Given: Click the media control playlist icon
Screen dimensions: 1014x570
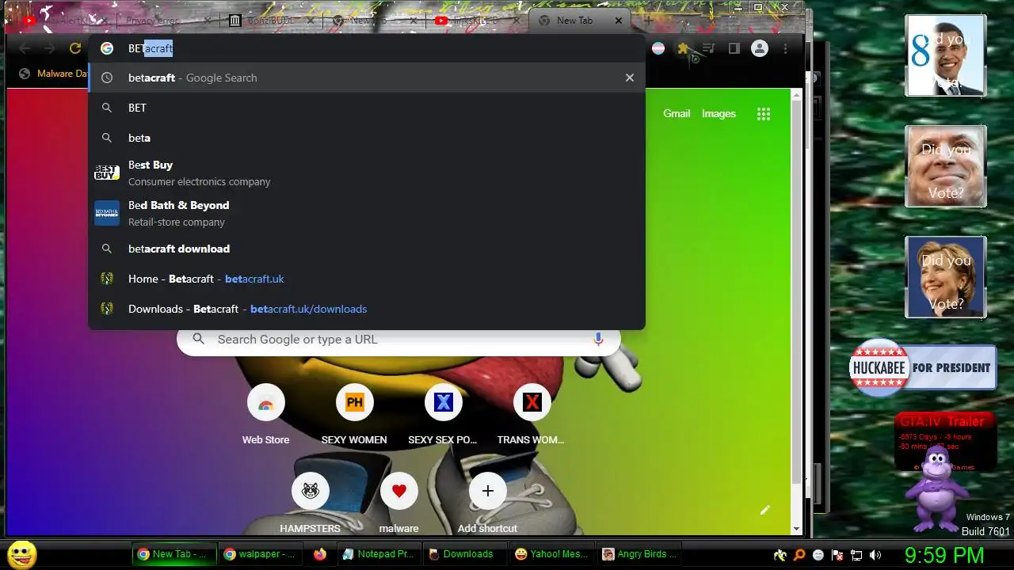Looking at the screenshot, I should 708,48.
